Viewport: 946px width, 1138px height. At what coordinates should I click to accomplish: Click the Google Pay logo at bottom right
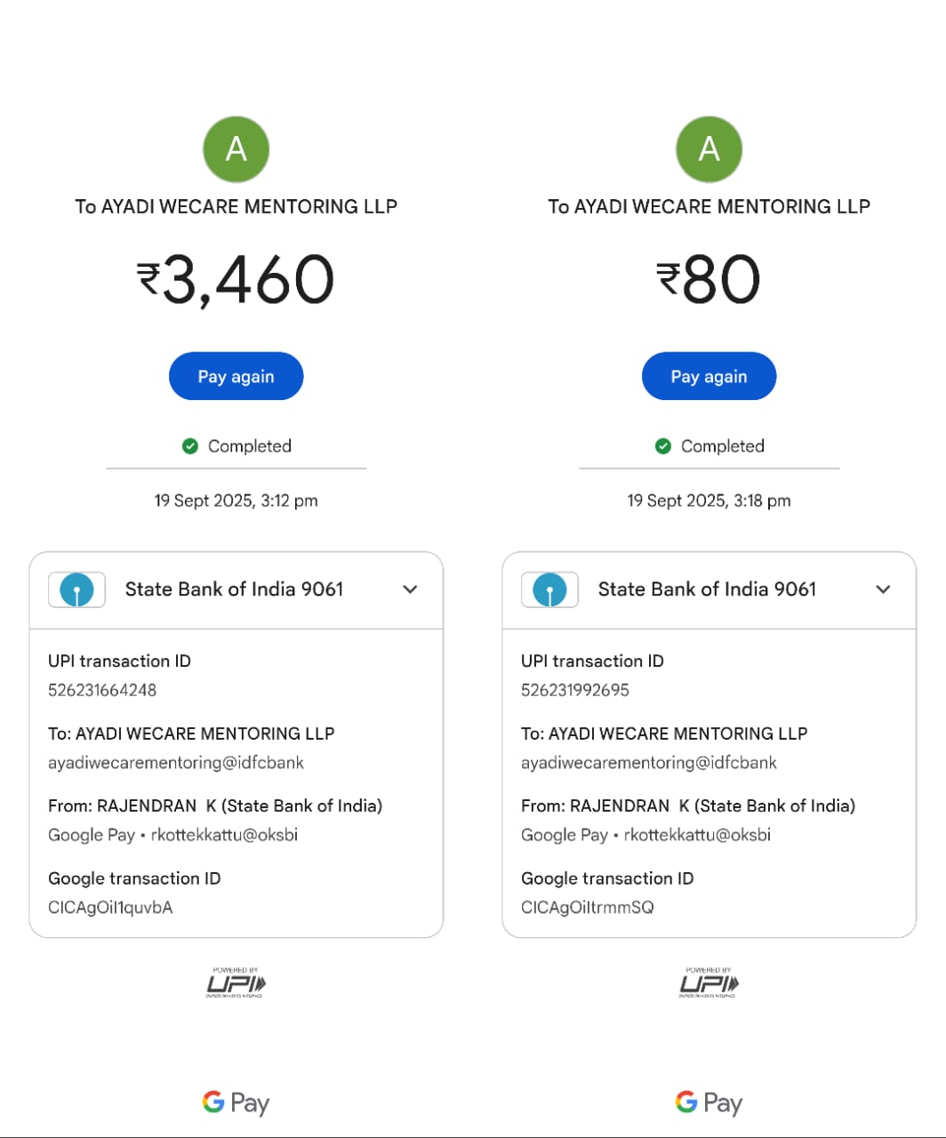[x=709, y=1103]
